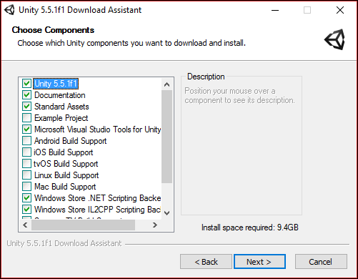Viewport: 358px width, 279px height.
Task: Click the horizontal scroll right arrow
Action: 155,225
